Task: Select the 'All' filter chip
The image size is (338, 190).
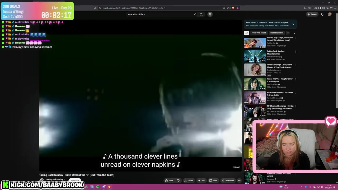Action: (246, 33)
